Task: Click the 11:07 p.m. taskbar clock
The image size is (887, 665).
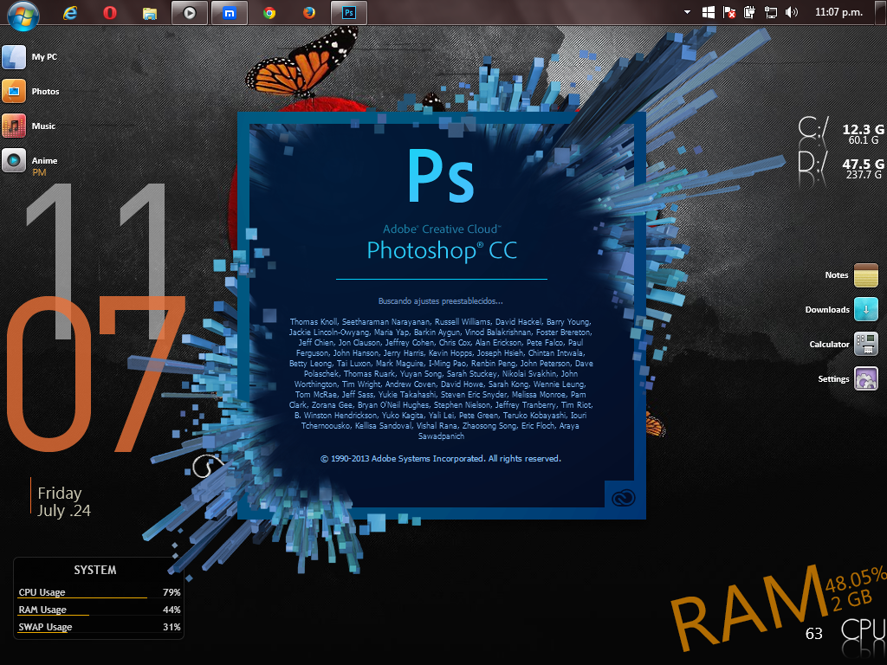Action: [x=838, y=12]
